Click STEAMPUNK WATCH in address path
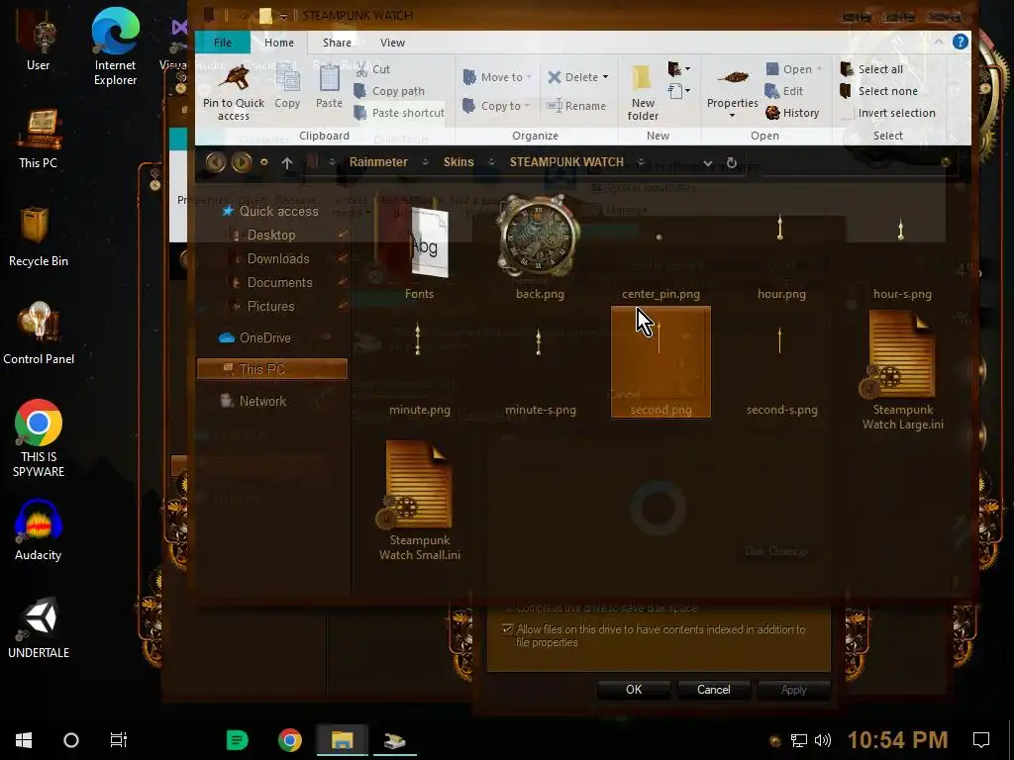 (x=566, y=162)
